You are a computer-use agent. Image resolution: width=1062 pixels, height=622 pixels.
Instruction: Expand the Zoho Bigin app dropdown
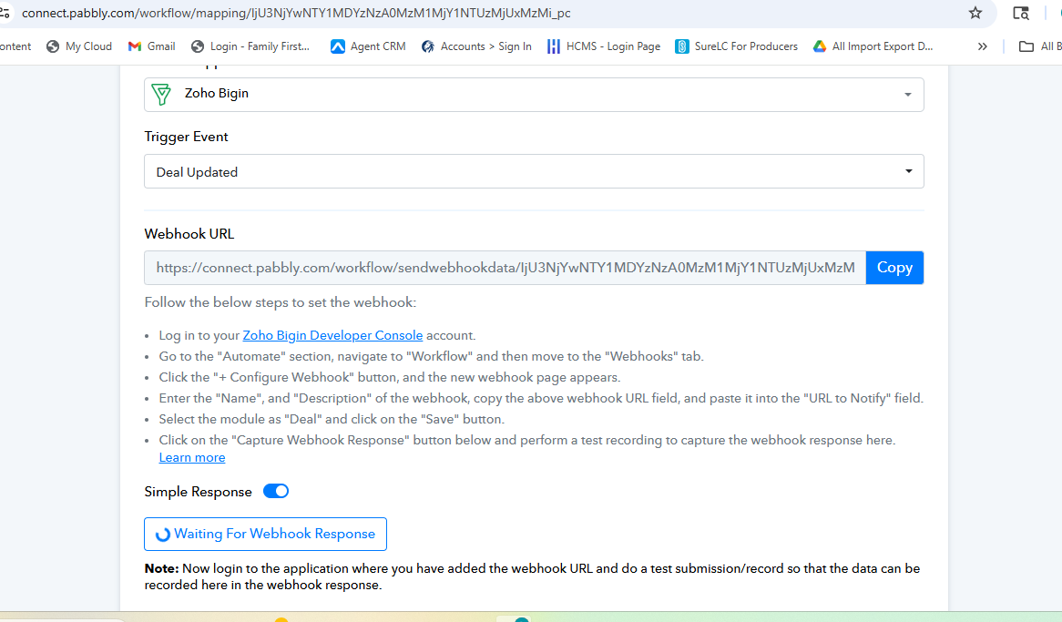click(x=534, y=94)
